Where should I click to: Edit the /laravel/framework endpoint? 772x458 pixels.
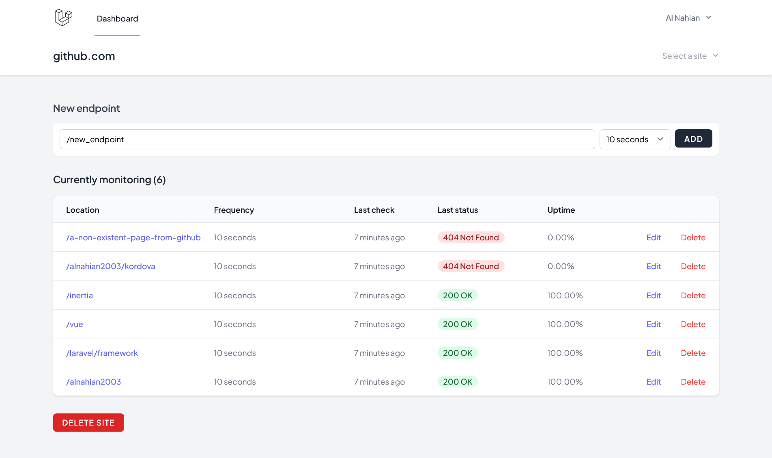[653, 353]
